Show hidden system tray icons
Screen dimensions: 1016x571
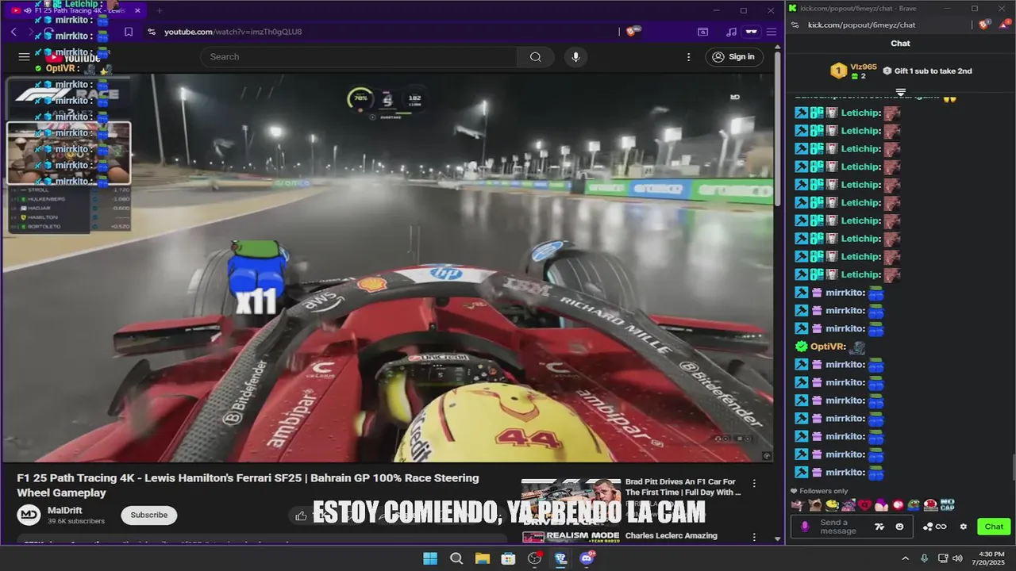point(905,558)
